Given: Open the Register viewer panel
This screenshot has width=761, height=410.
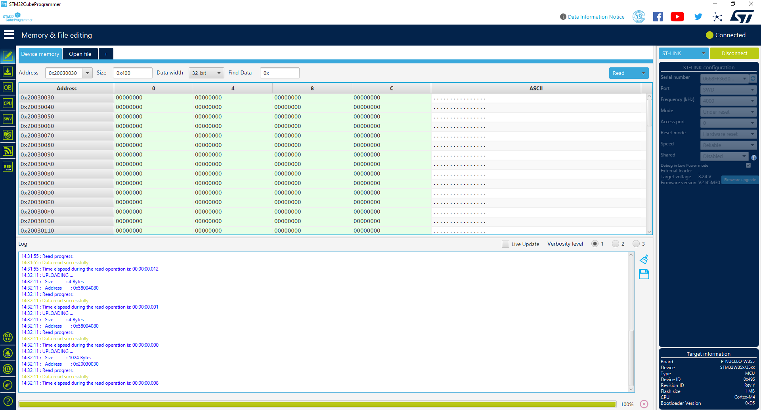Looking at the screenshot, I should [8, 166].
